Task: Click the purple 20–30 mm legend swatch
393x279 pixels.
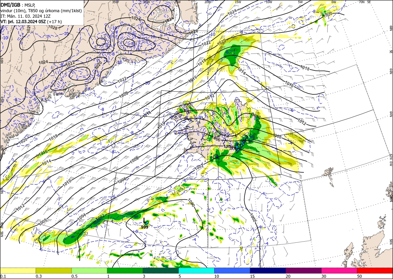Action: click(x=303, y=270)
